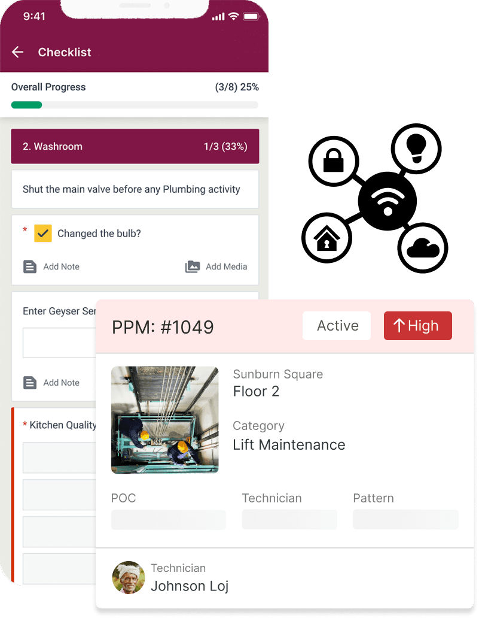Tap the Add Media image icon
The width and height of the screenshot is (479, 618).
coord(193,266)
